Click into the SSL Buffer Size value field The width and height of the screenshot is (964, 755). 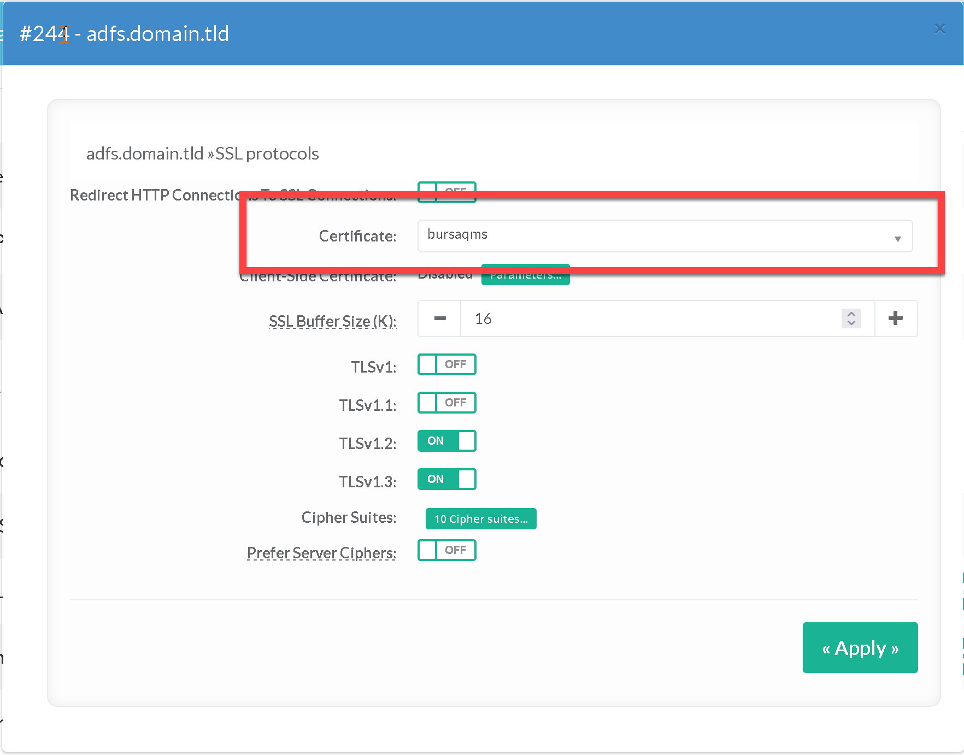tap(650, 318)
